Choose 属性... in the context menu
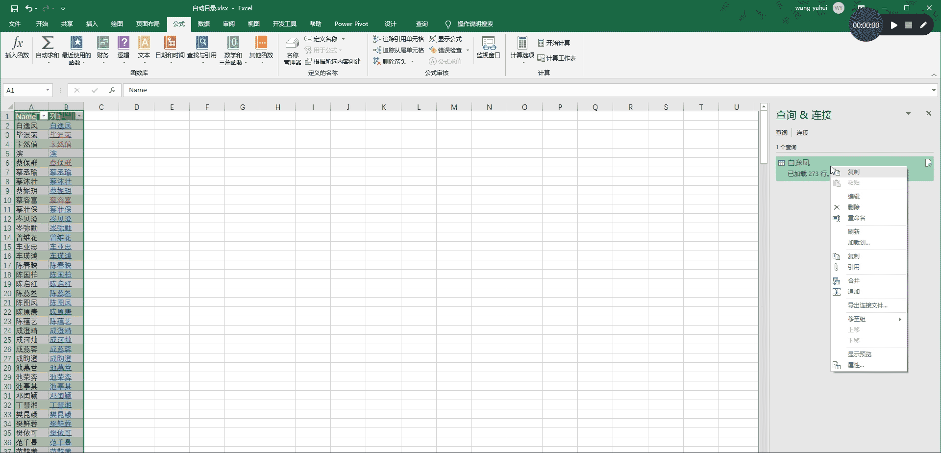 tap(869, 365)
